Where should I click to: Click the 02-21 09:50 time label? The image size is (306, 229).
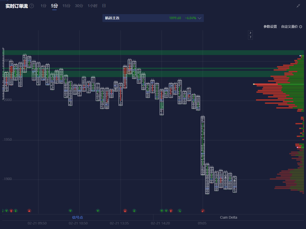[37, 223]
